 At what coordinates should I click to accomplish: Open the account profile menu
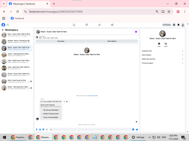pos(183,25)
